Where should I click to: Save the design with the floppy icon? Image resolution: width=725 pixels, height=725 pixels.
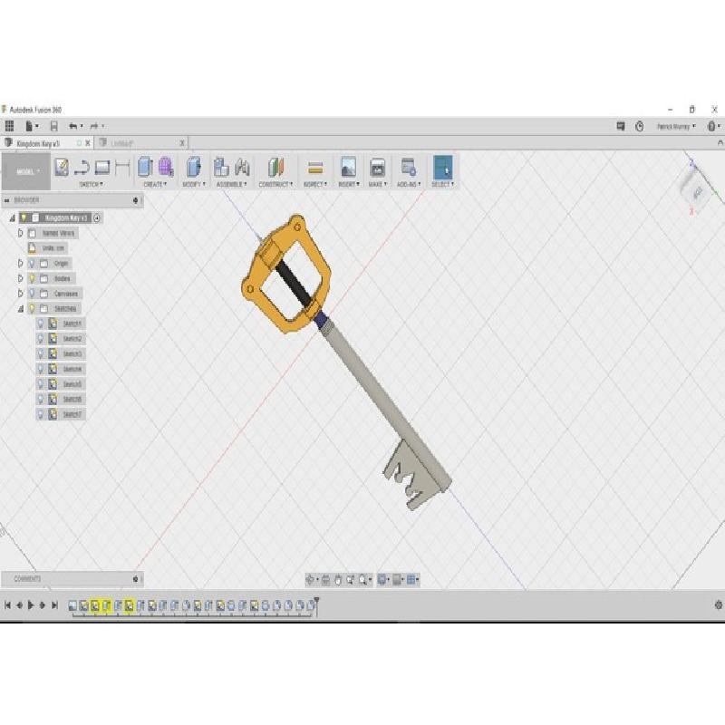point(54,126)
